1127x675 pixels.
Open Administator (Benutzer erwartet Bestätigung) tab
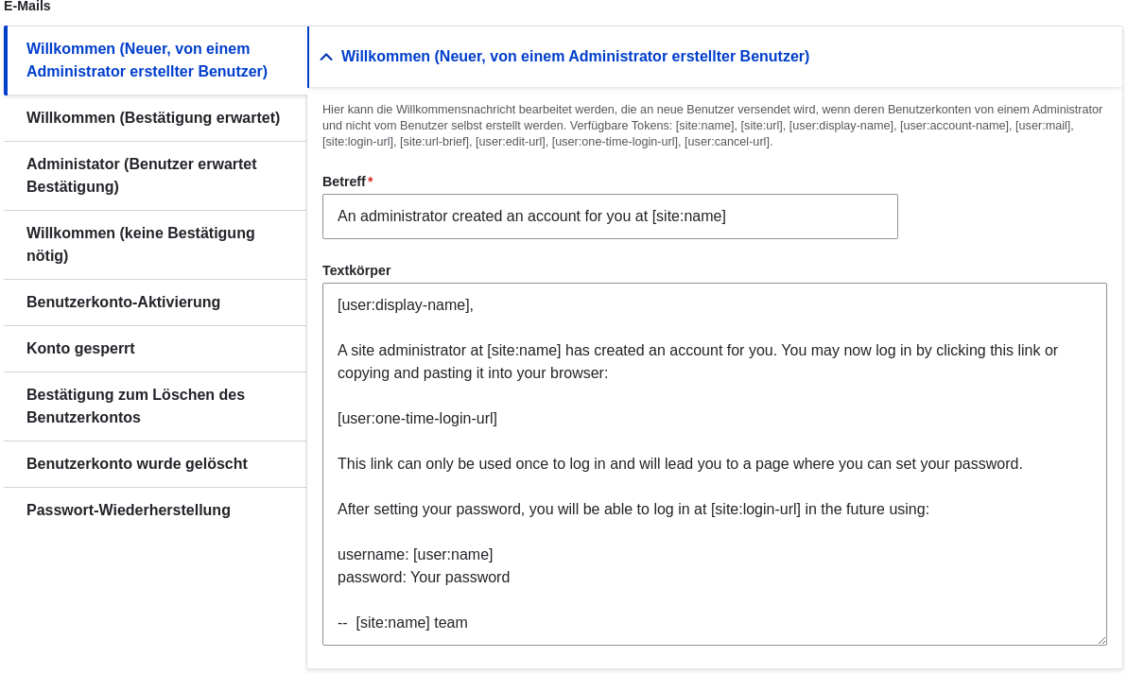(x=155, y=176)
